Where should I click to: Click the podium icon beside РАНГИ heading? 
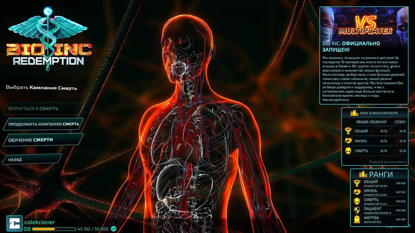coord(363,174)
